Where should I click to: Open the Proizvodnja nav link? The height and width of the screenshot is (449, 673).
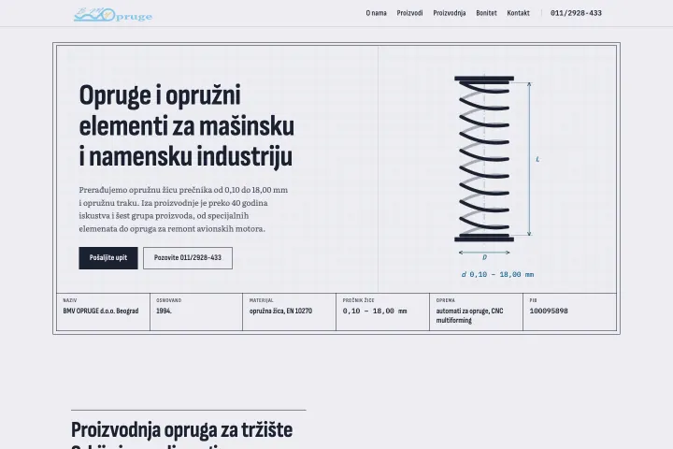(x=449, y=13)
